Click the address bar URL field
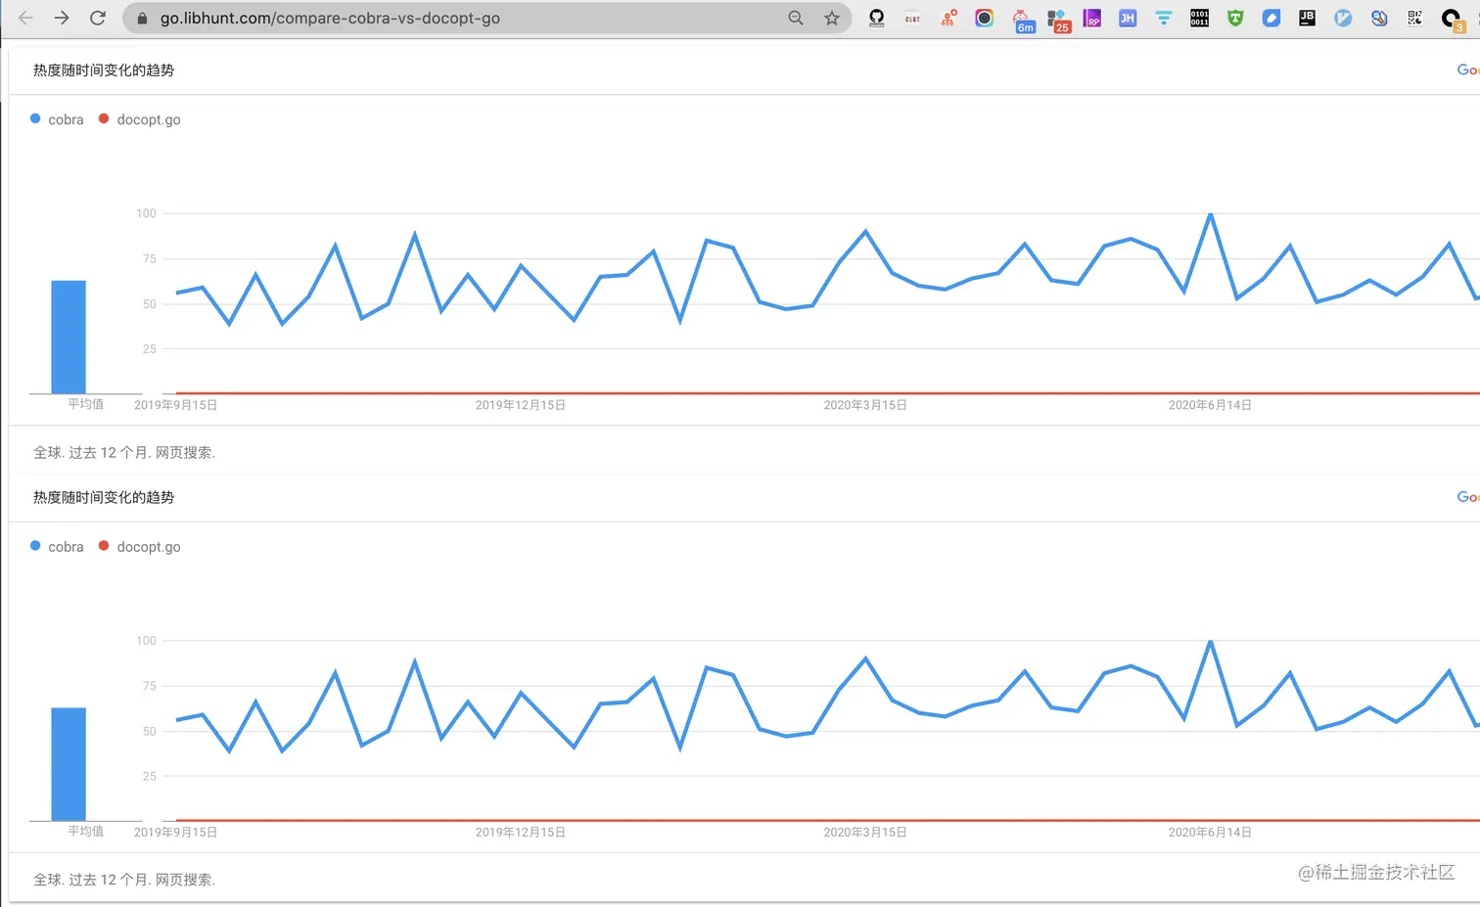Viewport: 1480px width, 907px height. (460, 18)
